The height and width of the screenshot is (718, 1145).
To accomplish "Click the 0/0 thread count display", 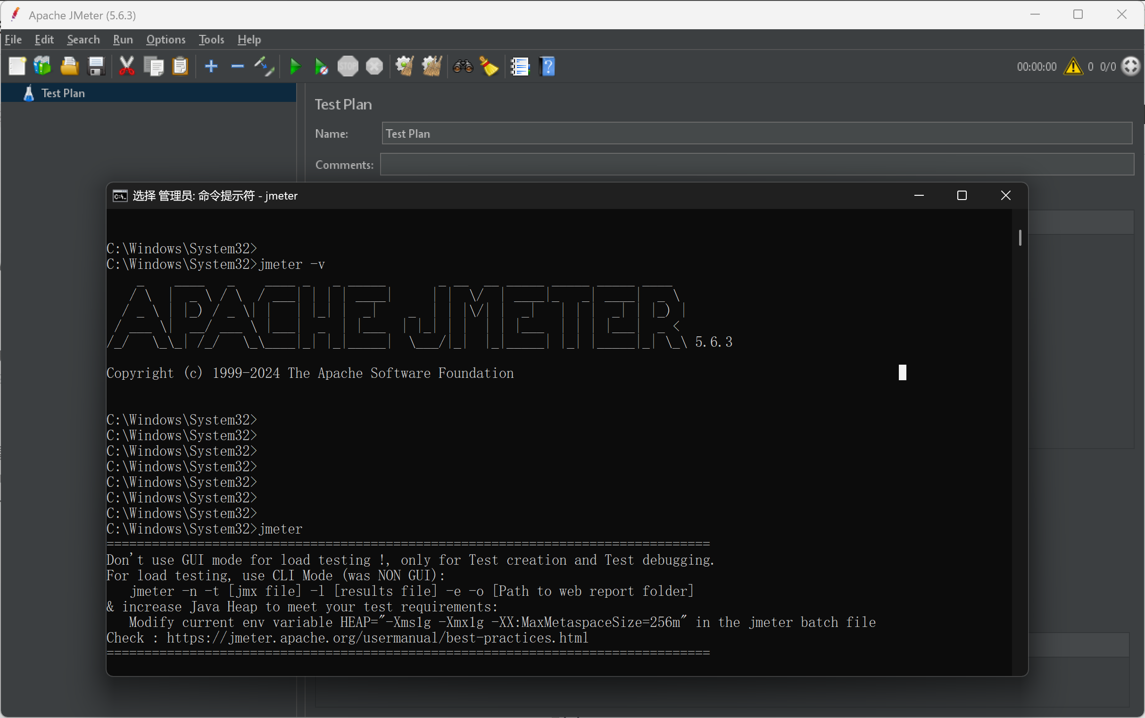I will point(1107,67).
